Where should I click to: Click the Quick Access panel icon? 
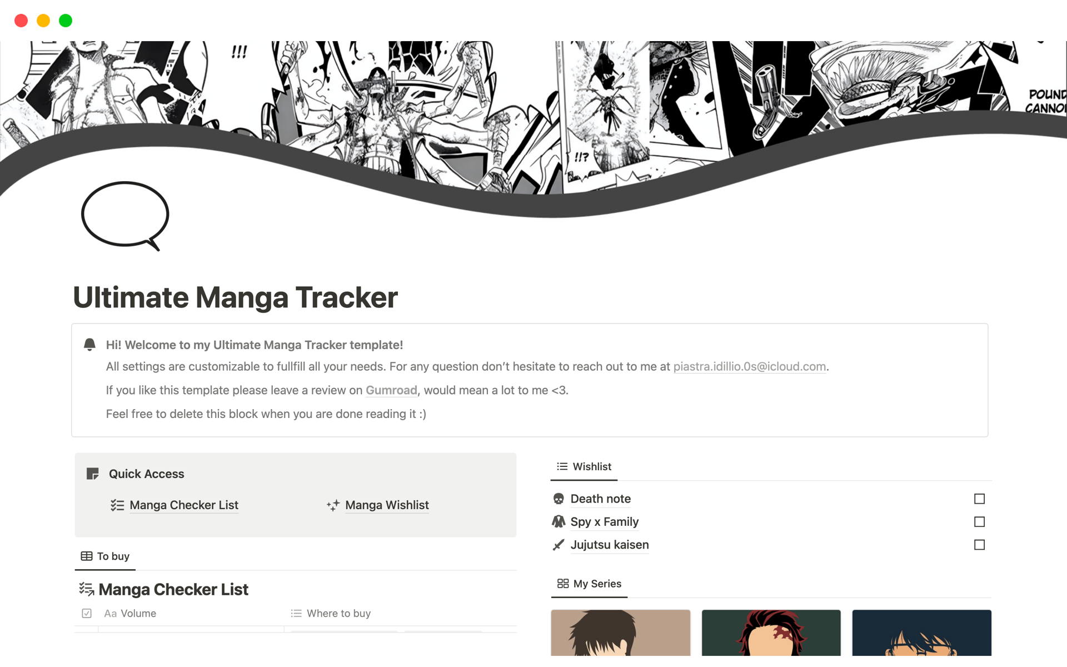(x=91, y=474)
